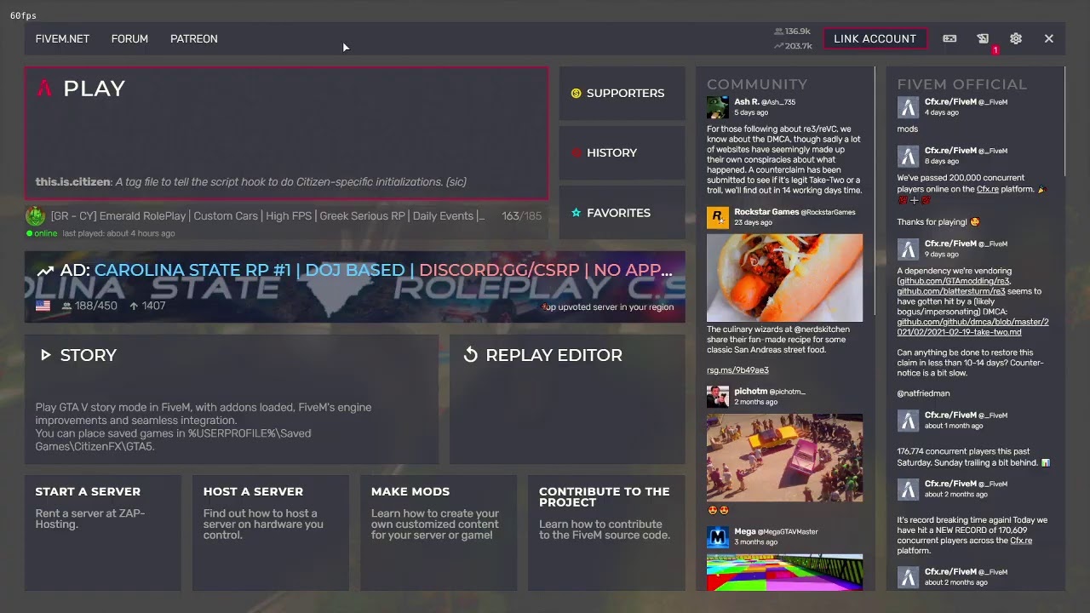Image resolution: width=1090 pixels, height=613 pixels.
Task: Open the HOST A SERVER card
Action: click(270, 532)
